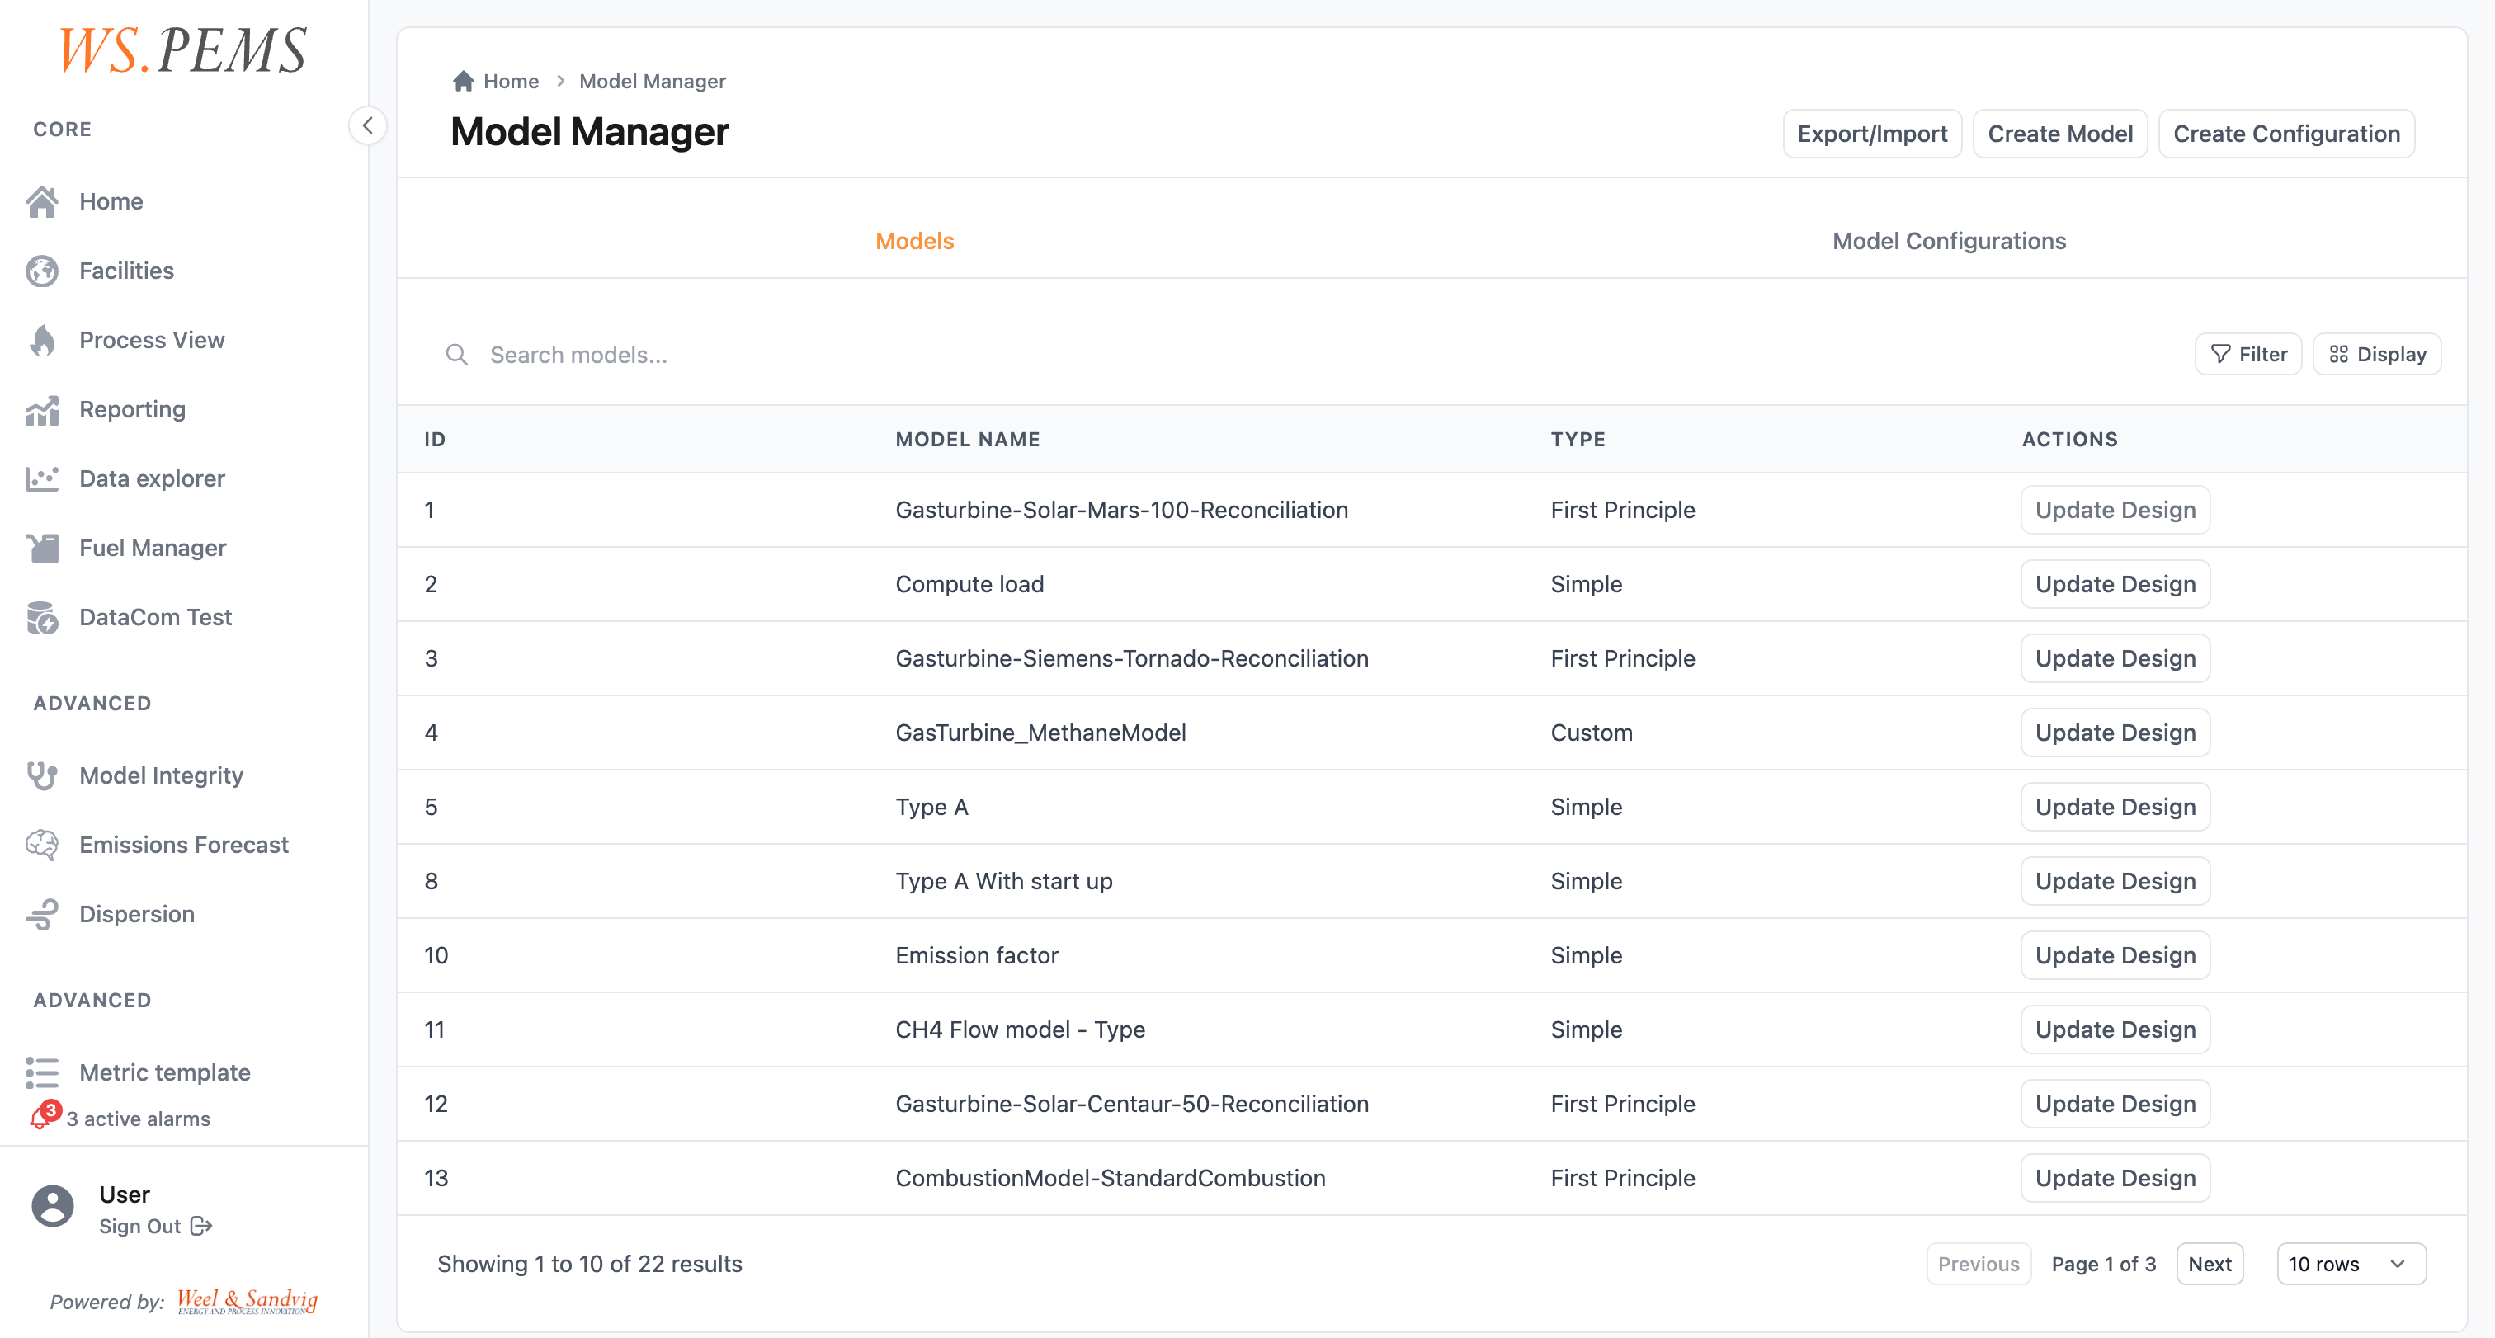Open the Display options menu
The width and height of the screenshot is (2495, 1338).
pyautogui.click(x=2377, y=355)
